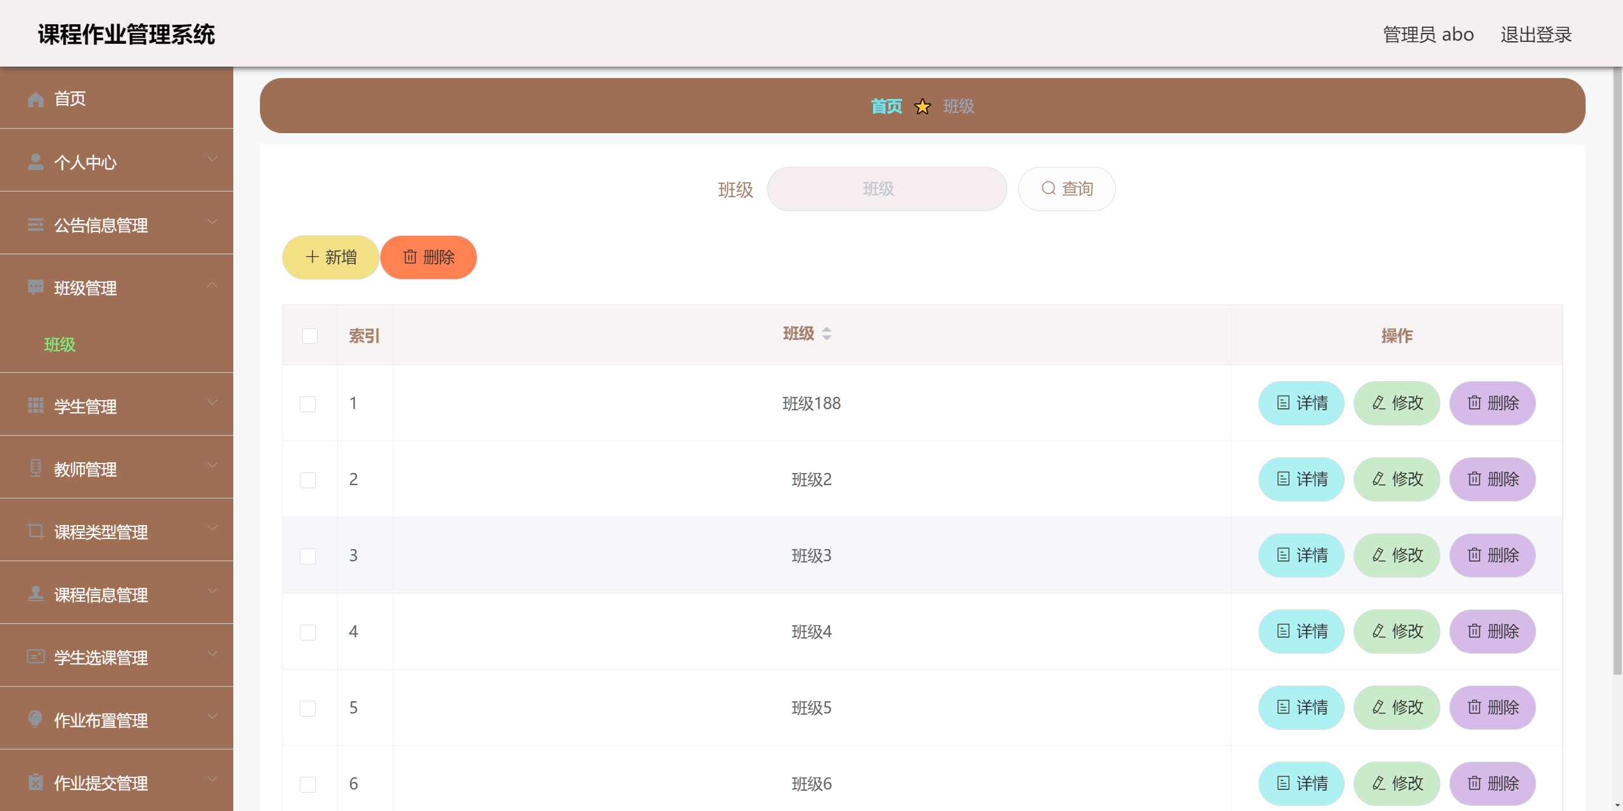Click the 索引 column header
Viewport: 1623px width, 811px height.
[x=365, y=336]
